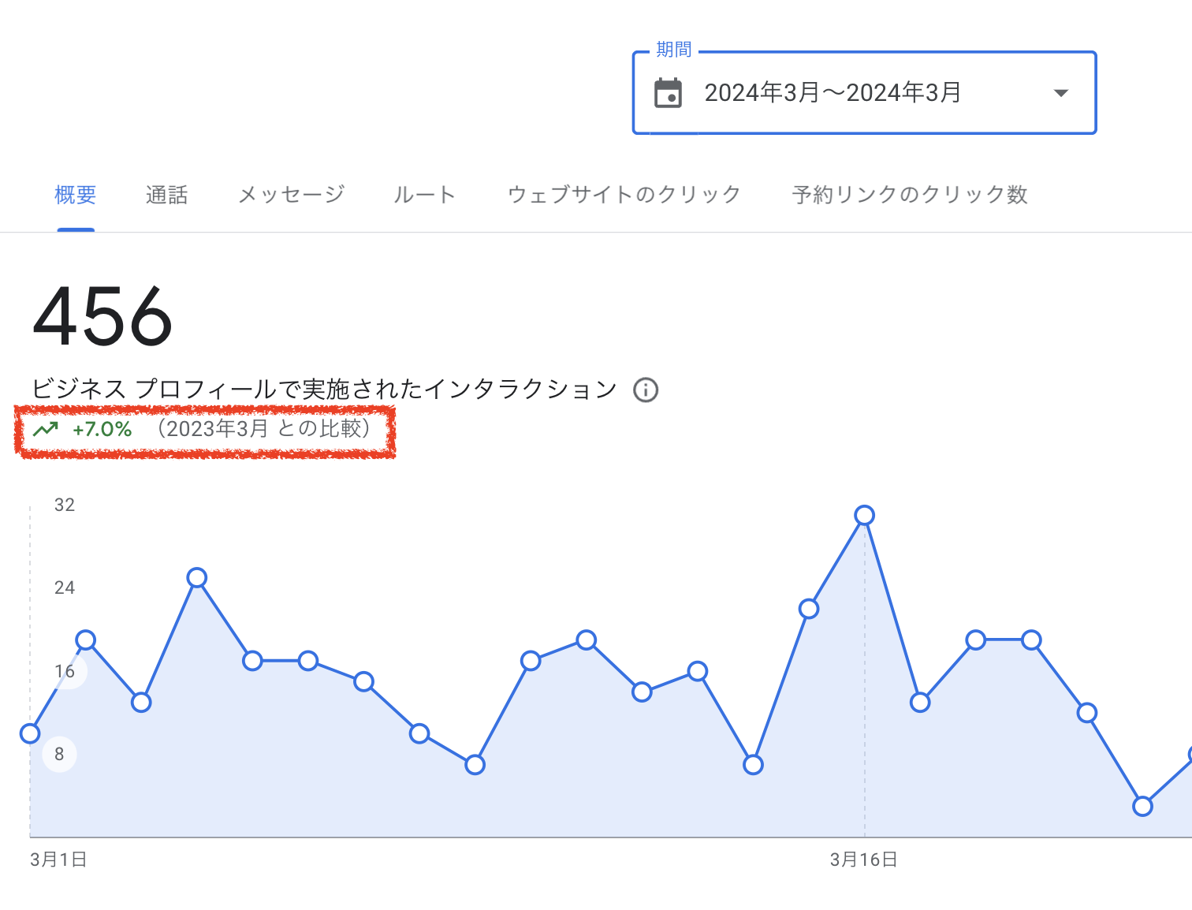The image size is (1192, 910).
Task: Click the info icon beside the interactions heading
Action: [x=646, y=390]
